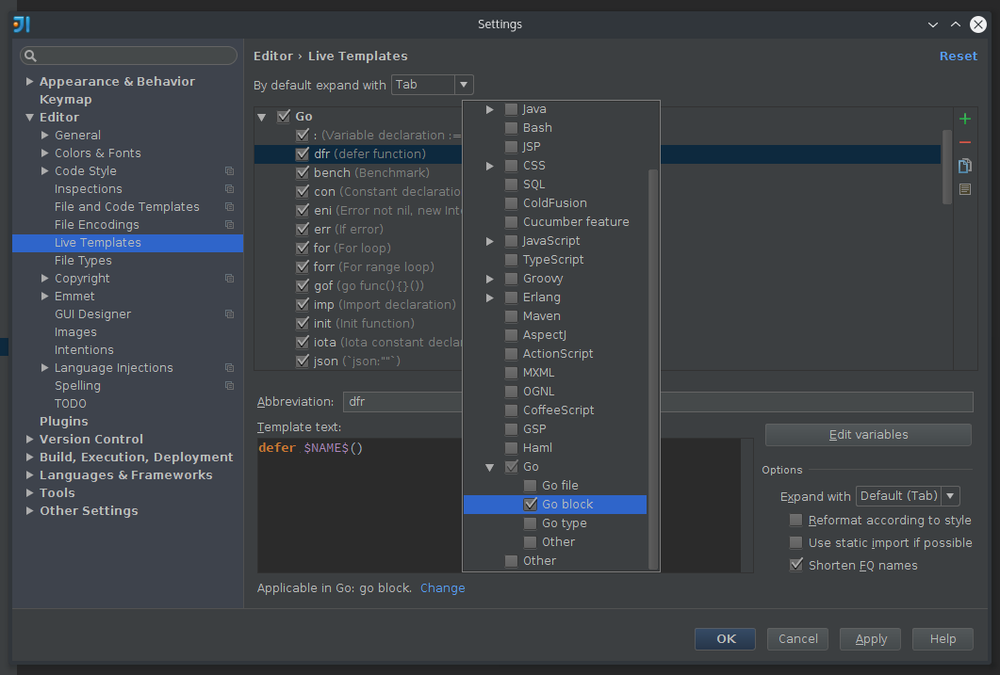Open the Code Style settings copy icon
This screenshot has height=675, width=1000.
229,170
